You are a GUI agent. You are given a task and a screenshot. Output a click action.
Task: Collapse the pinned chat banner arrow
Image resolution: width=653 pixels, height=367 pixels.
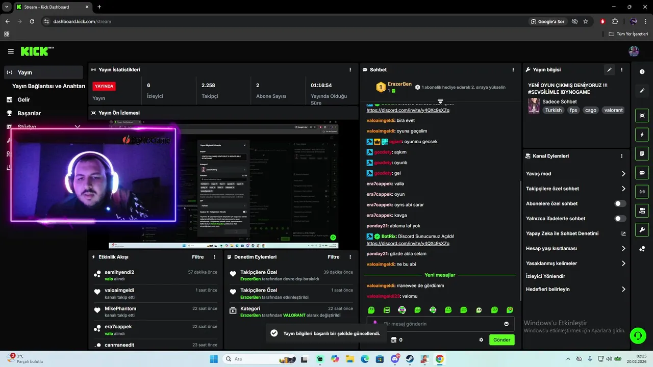pyautogui.click(x=440, y=101)
